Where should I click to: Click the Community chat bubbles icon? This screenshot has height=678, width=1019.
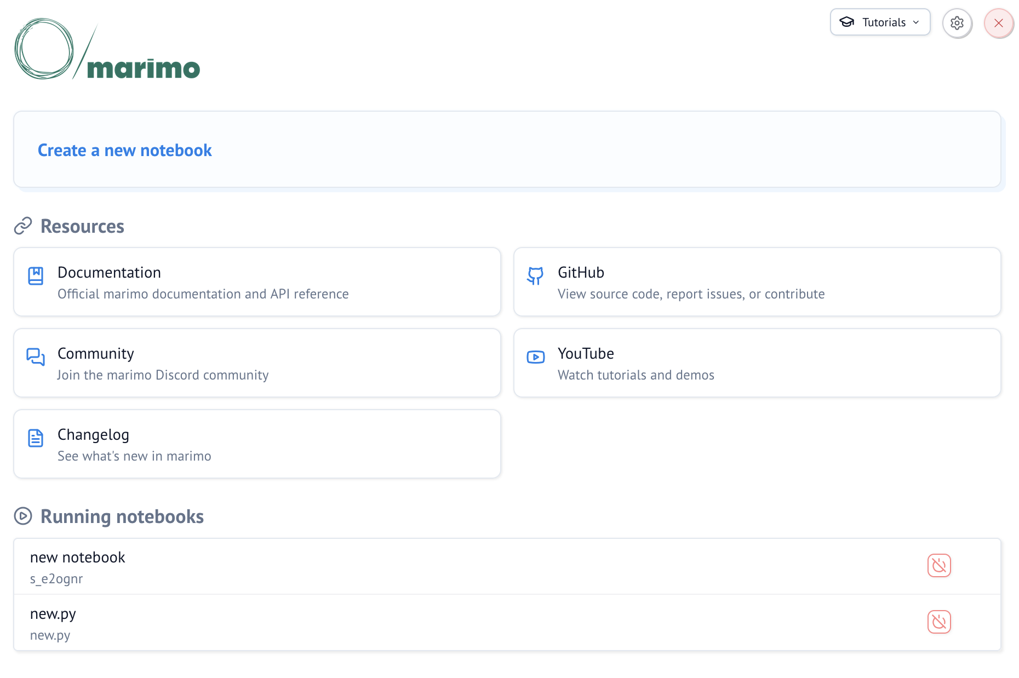[x=36, y=357]
